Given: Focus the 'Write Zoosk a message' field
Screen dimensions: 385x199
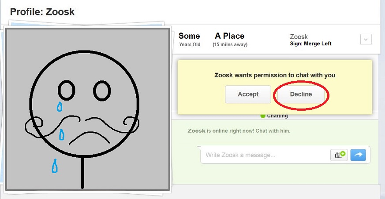Looking at the screenshot, I should point(265,155).
